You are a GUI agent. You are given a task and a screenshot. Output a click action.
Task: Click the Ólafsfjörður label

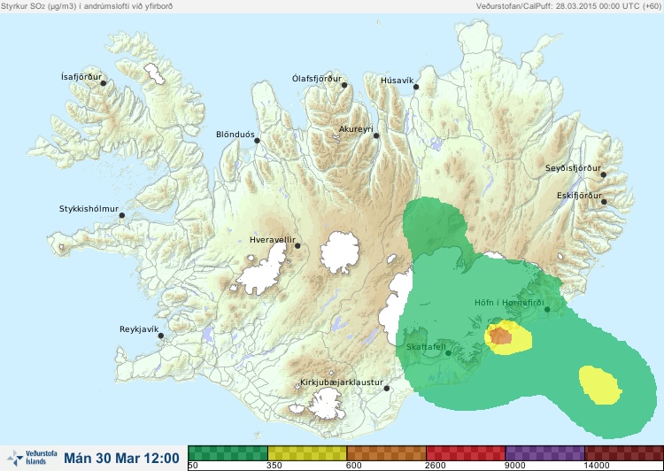317,79
